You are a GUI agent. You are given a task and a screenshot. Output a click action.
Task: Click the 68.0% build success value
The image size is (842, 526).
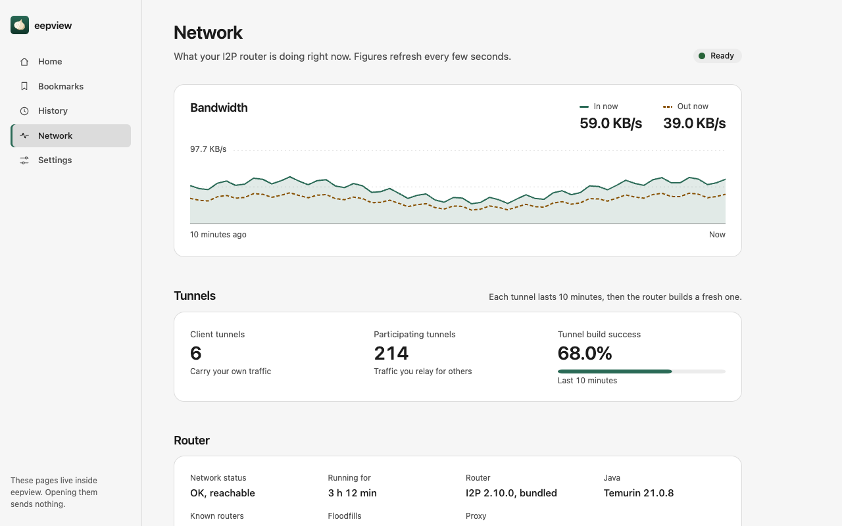point(585,353)
